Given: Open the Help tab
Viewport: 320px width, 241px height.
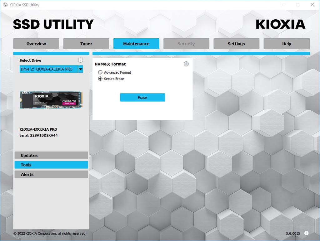Looking at the screenshot, I should [287, 44].
